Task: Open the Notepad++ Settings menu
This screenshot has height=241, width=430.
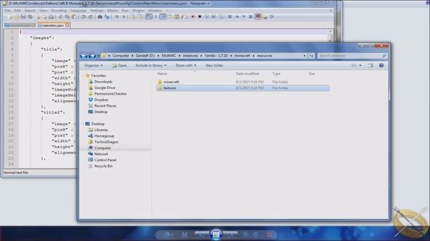Action: click(97, 11)
